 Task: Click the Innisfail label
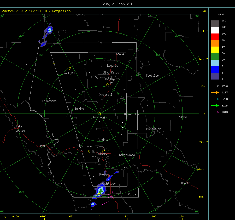pyautogui.click(x=105, y=95)
